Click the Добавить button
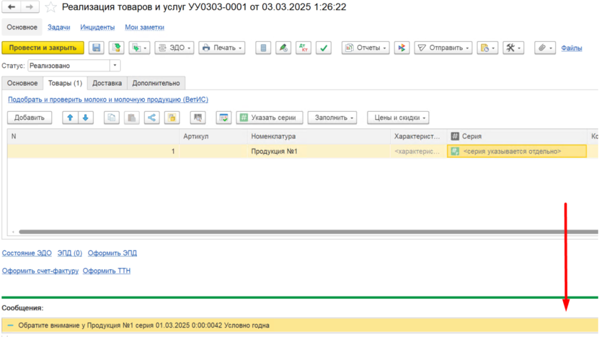Screen dimensions: 602x337 pos(29,118)
